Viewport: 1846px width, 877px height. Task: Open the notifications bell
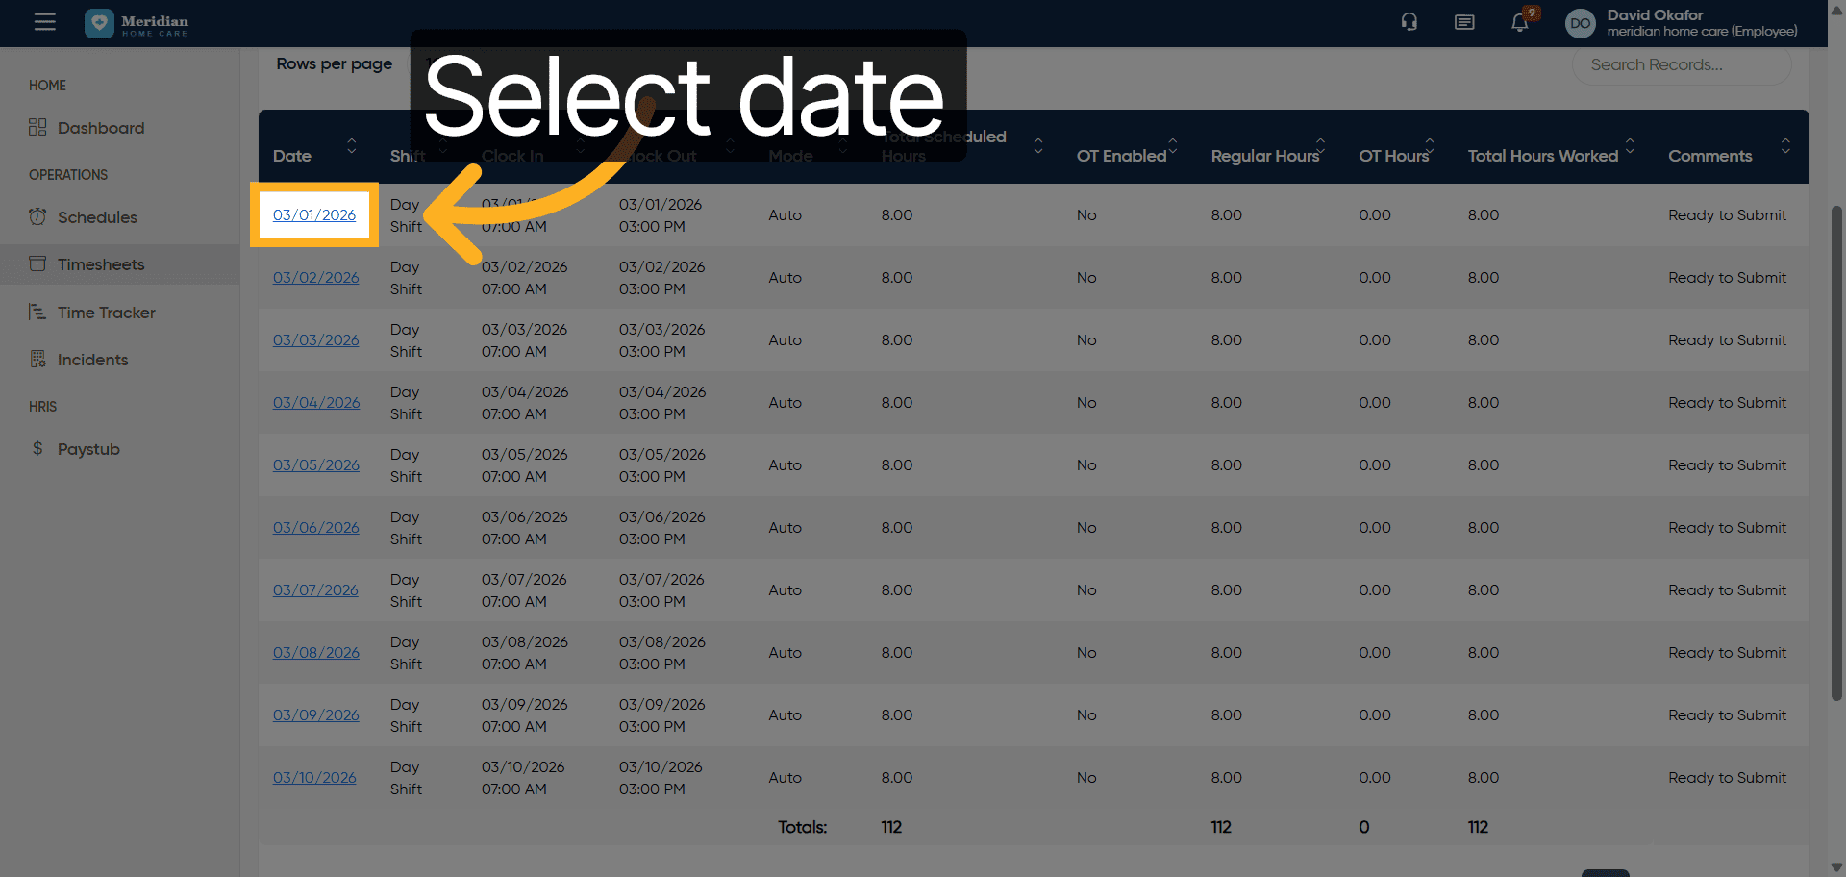1519,22
